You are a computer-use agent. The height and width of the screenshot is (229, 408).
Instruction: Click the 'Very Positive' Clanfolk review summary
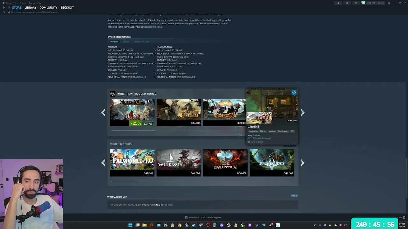[x=254, y=135]
